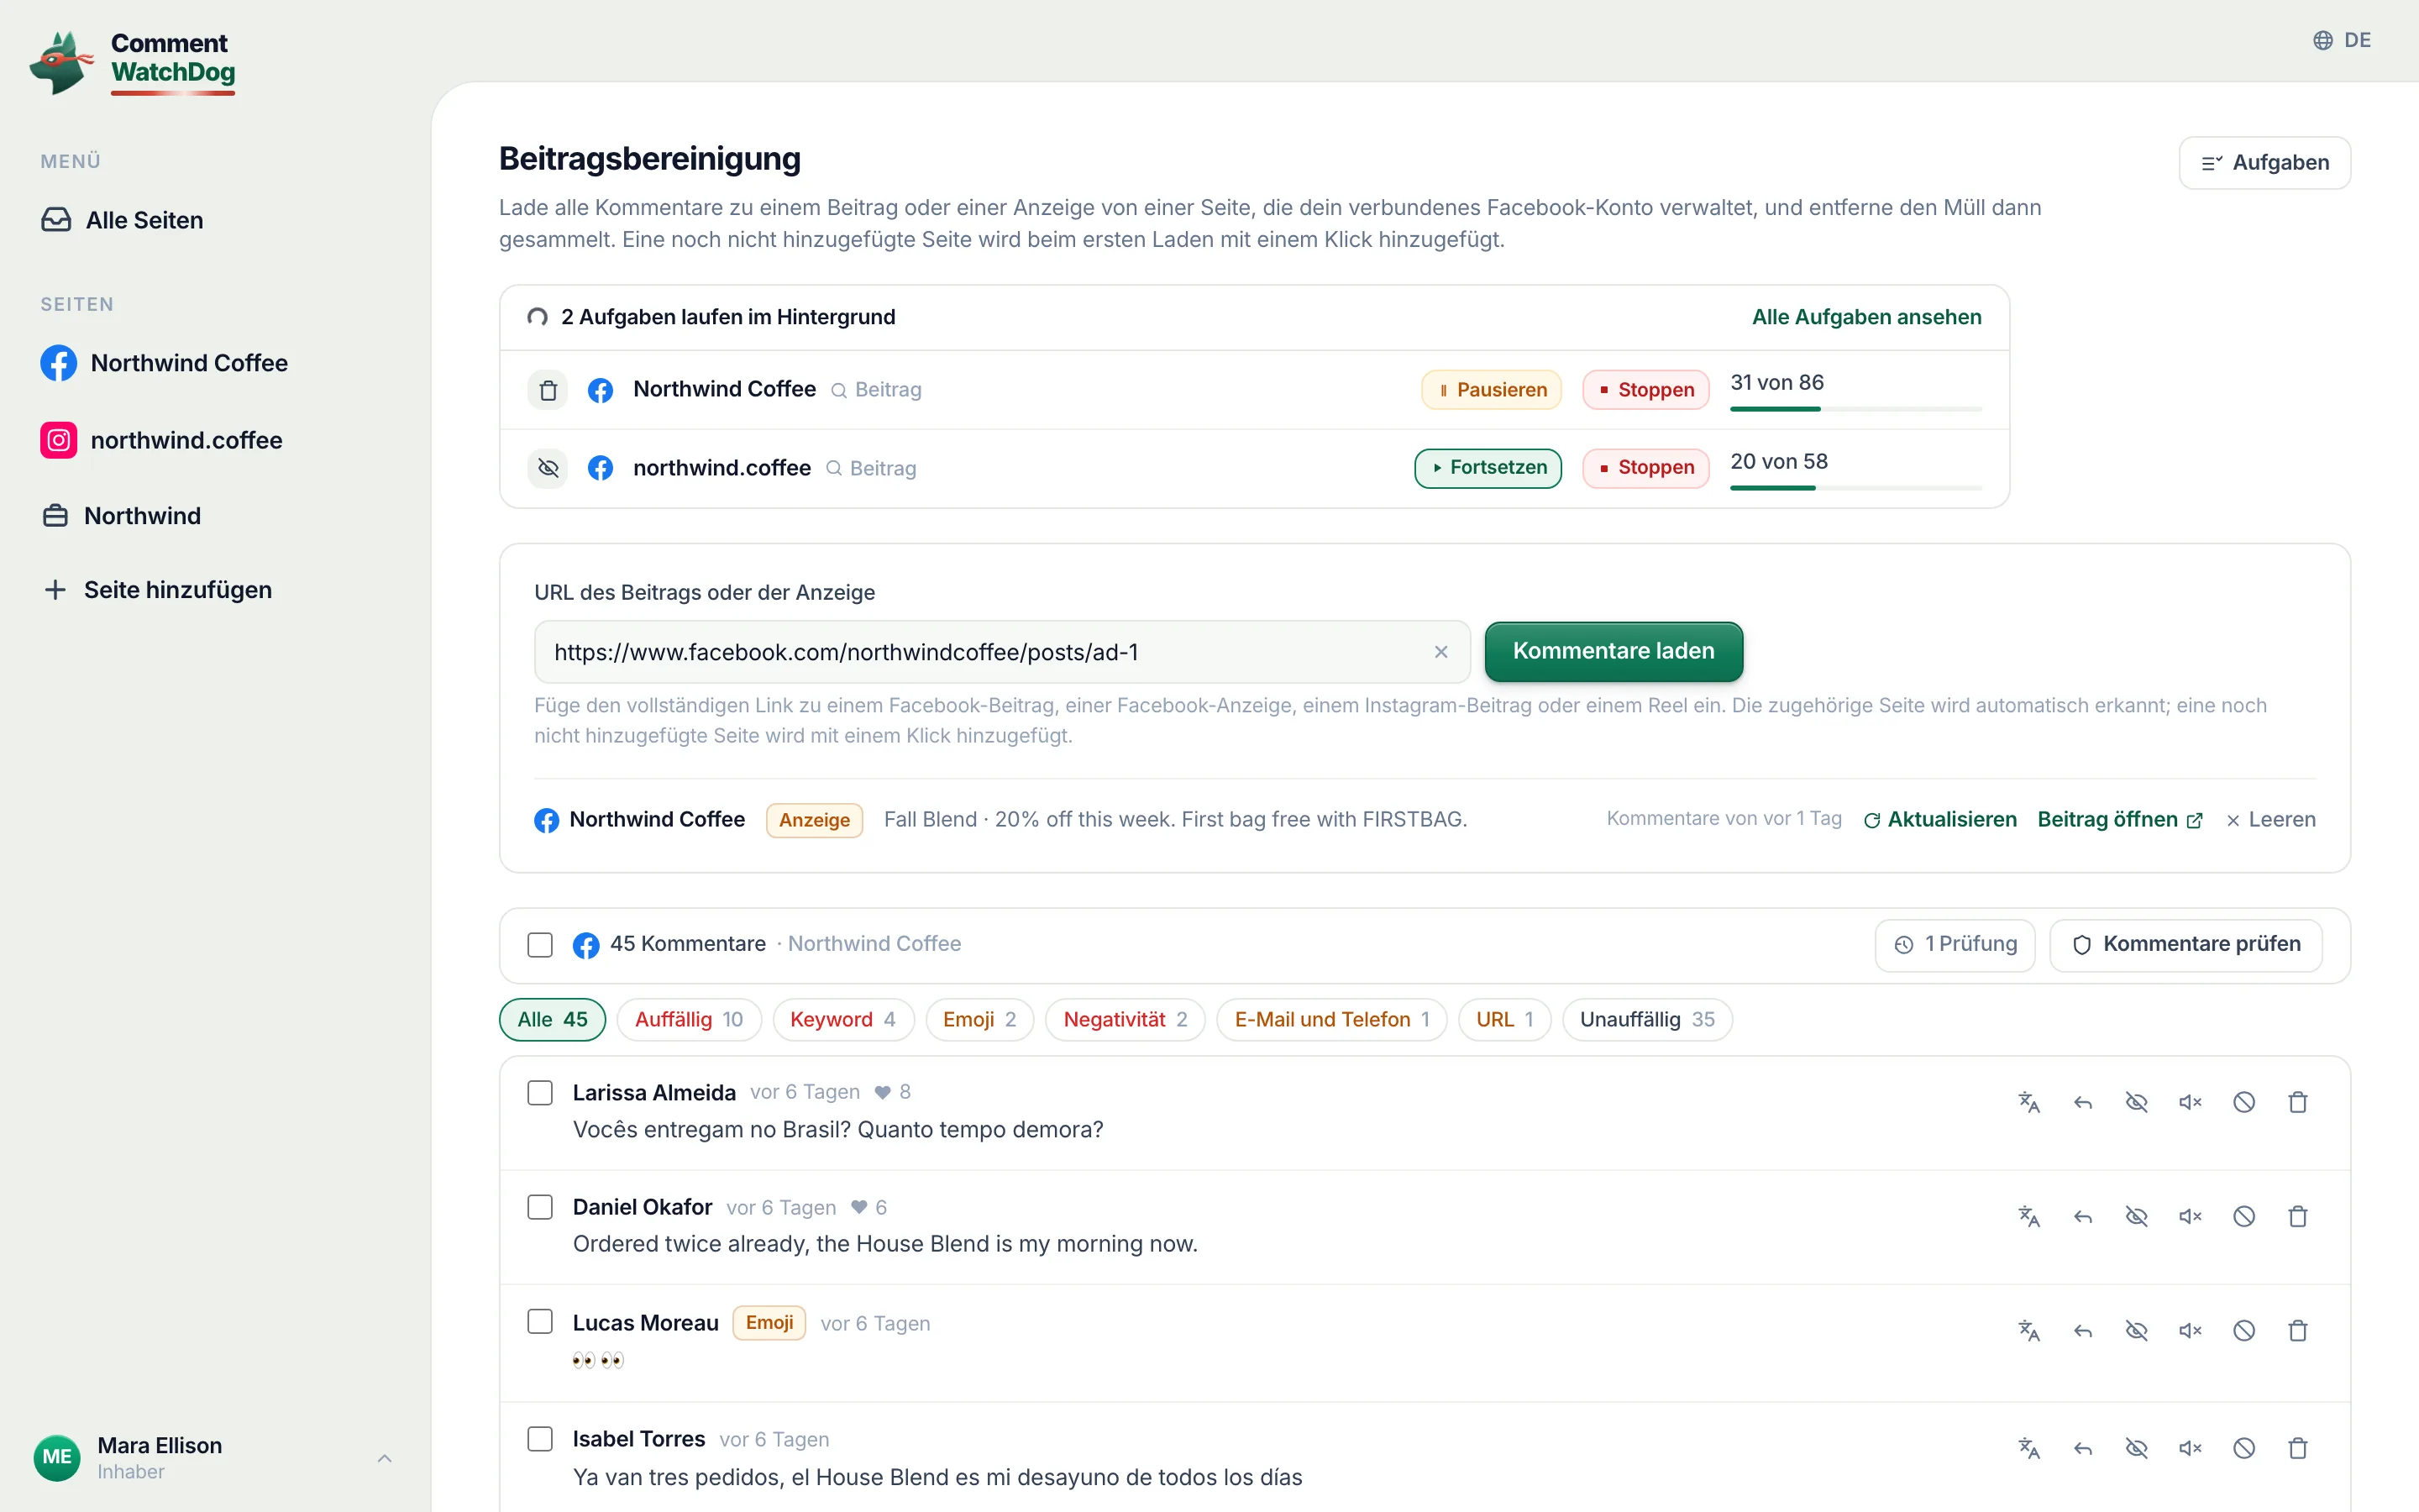Screen dimensions: 2419x1512
Task: Resume the northwind.coffee task with Fortsetzen
Action: pos(1488,468)
